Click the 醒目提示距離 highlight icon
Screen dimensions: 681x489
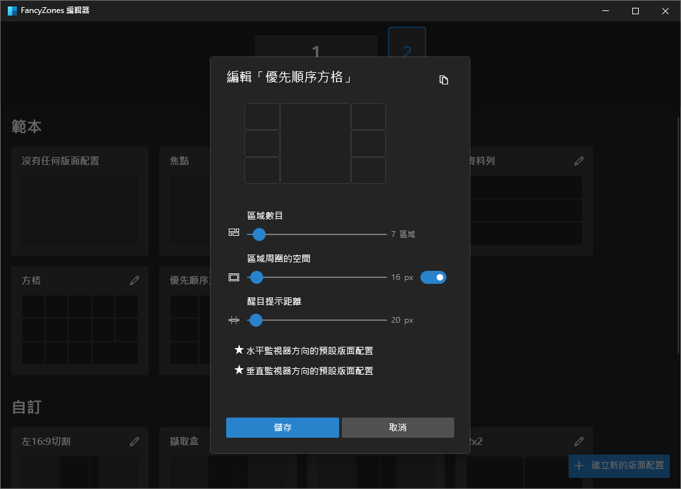click(x=234, y=320)
